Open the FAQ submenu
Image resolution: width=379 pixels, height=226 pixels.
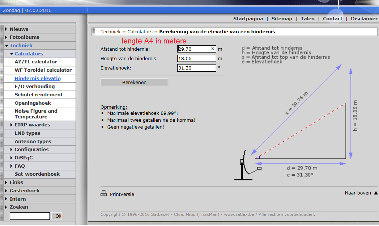pos(20,166)
